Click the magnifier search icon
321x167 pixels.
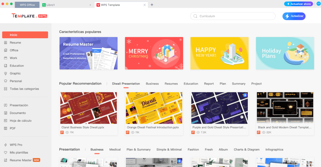pyautogui.click(x=195, y=16)
